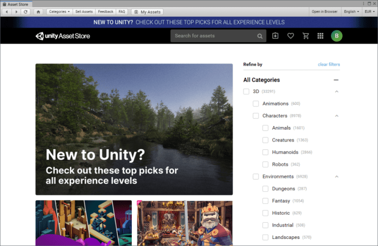Viewport: 378px width, 246px height.
Task: Collapse the All Categories section
Action: 336,80
